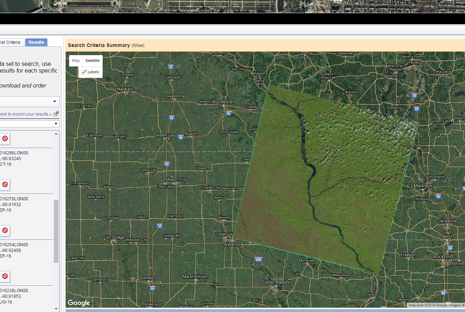Click the exclude icon below the 016270LGN00 entry
This screenshot has height=312, width=465.
tap(5, 230)
